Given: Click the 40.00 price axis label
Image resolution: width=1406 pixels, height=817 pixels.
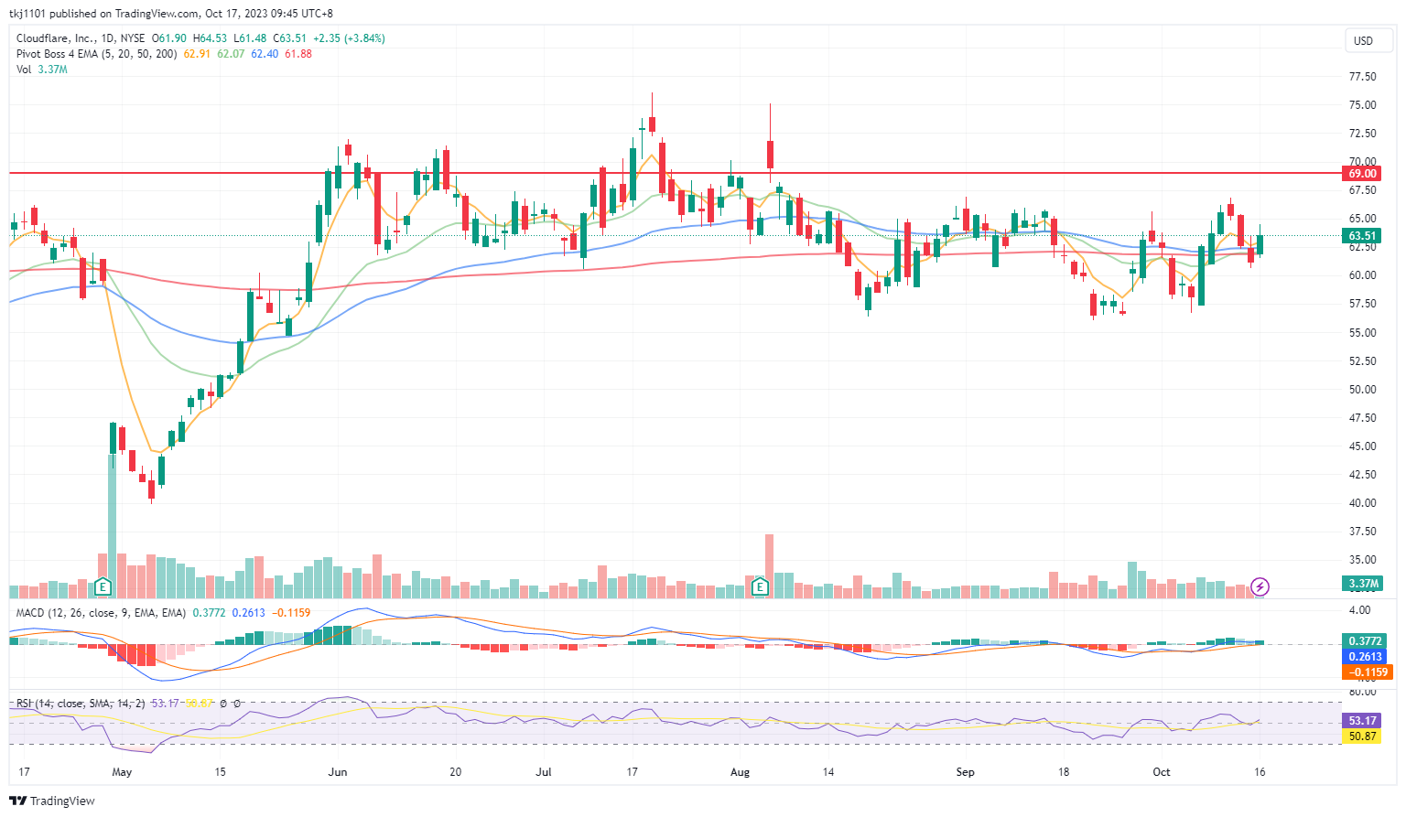Looking at the screenshot, I should [x=1362, y=503].
